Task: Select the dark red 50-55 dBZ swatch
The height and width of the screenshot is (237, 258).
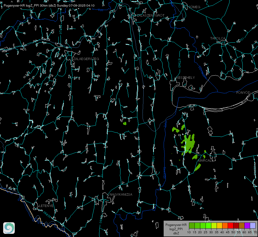Action: (x=236, y=225)
